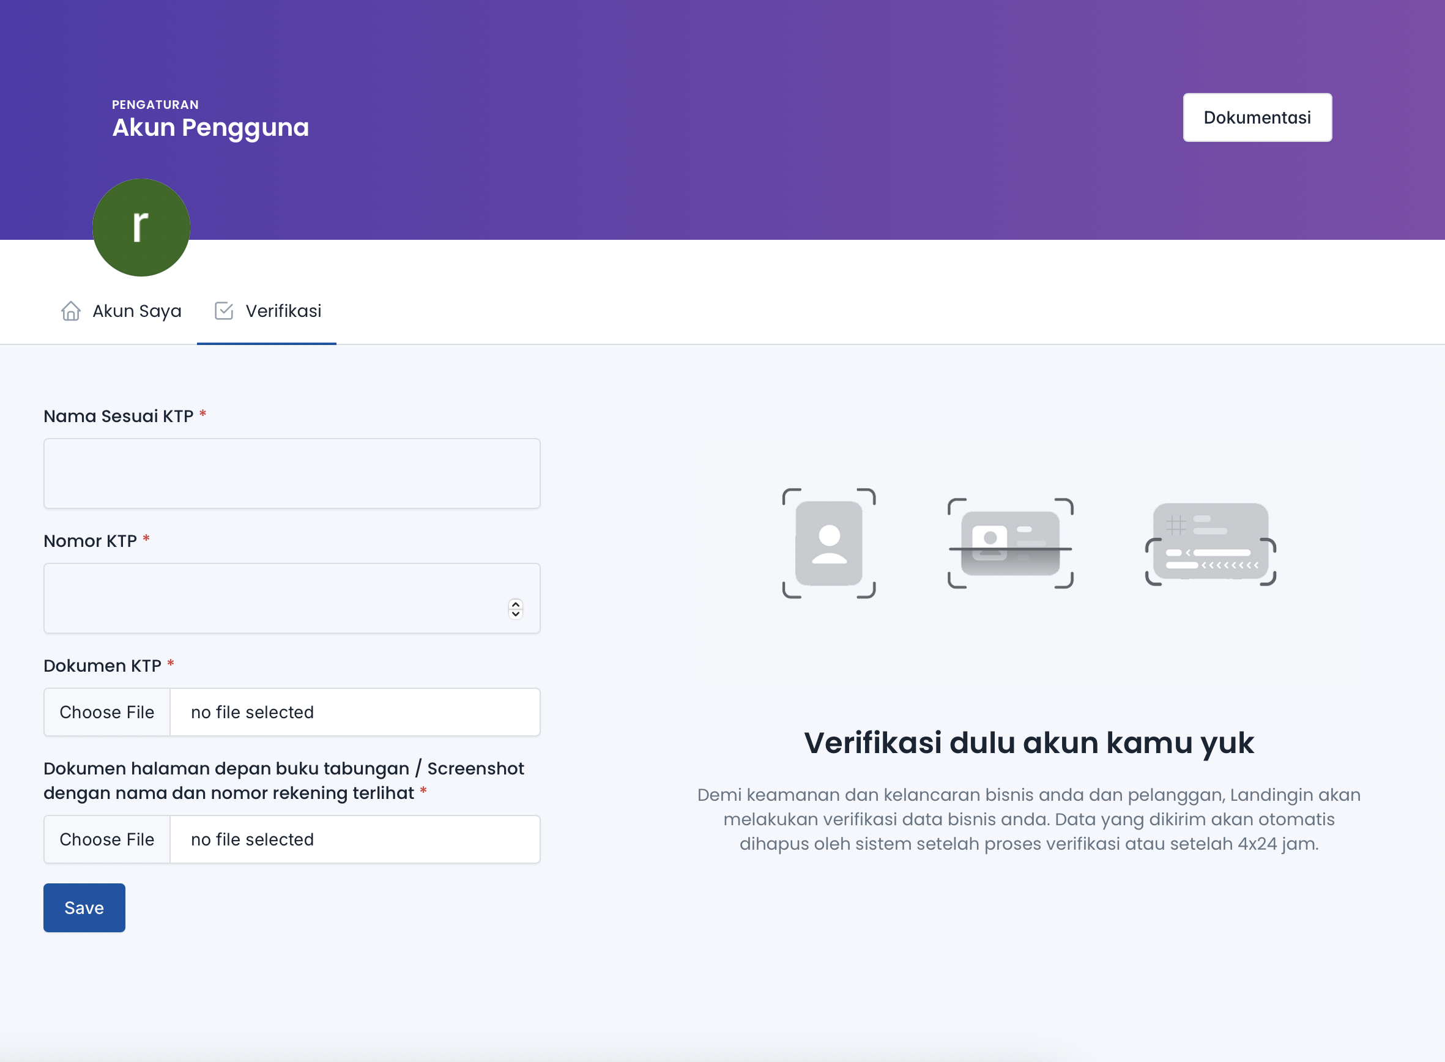The height and width of the screenshot is (1062, 1445).
Task: Click 'no file selected' for buku tabungan
Action: [x=253, y=839]
